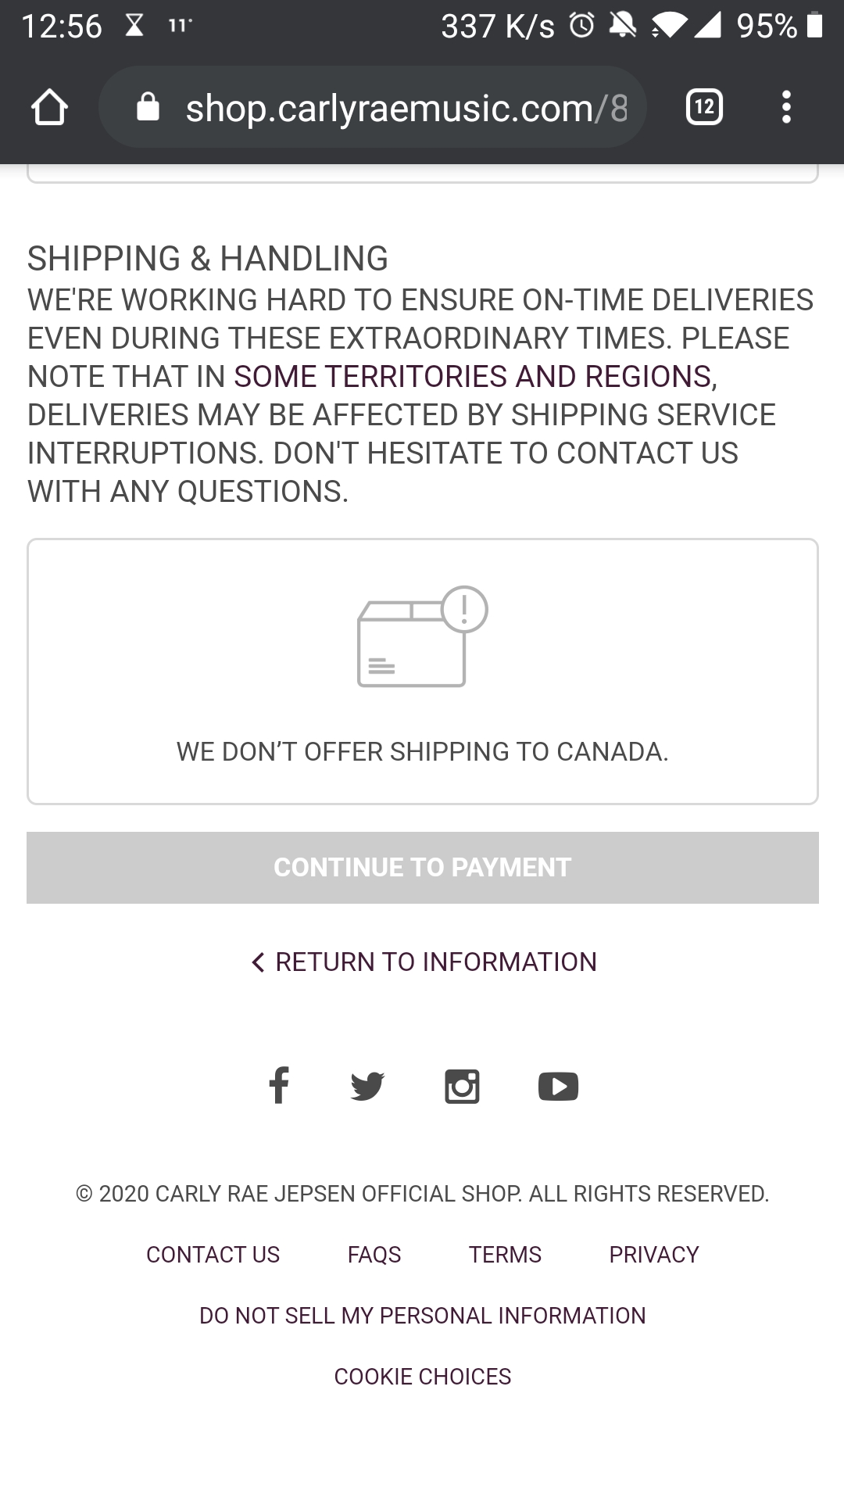Tap the Chrome home icon
The height and width of the screenshot is (1501, 844).
[49, 106]
